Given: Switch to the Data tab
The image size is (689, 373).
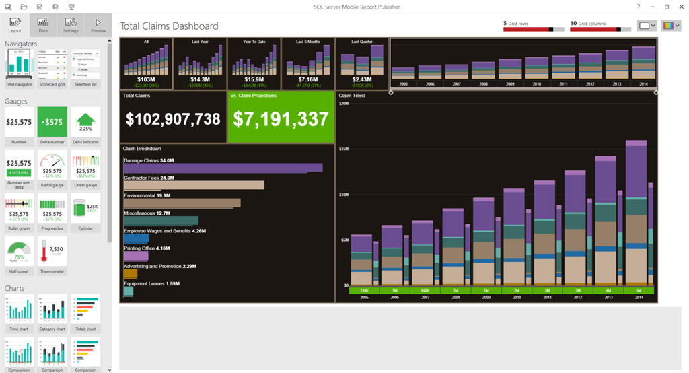Looking at the screenshot, I should click(x=42, y=25).
